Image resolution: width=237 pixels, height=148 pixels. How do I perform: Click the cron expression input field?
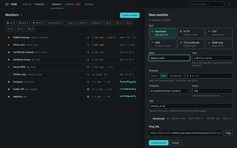pyautogui.click(x=209, y=76)
